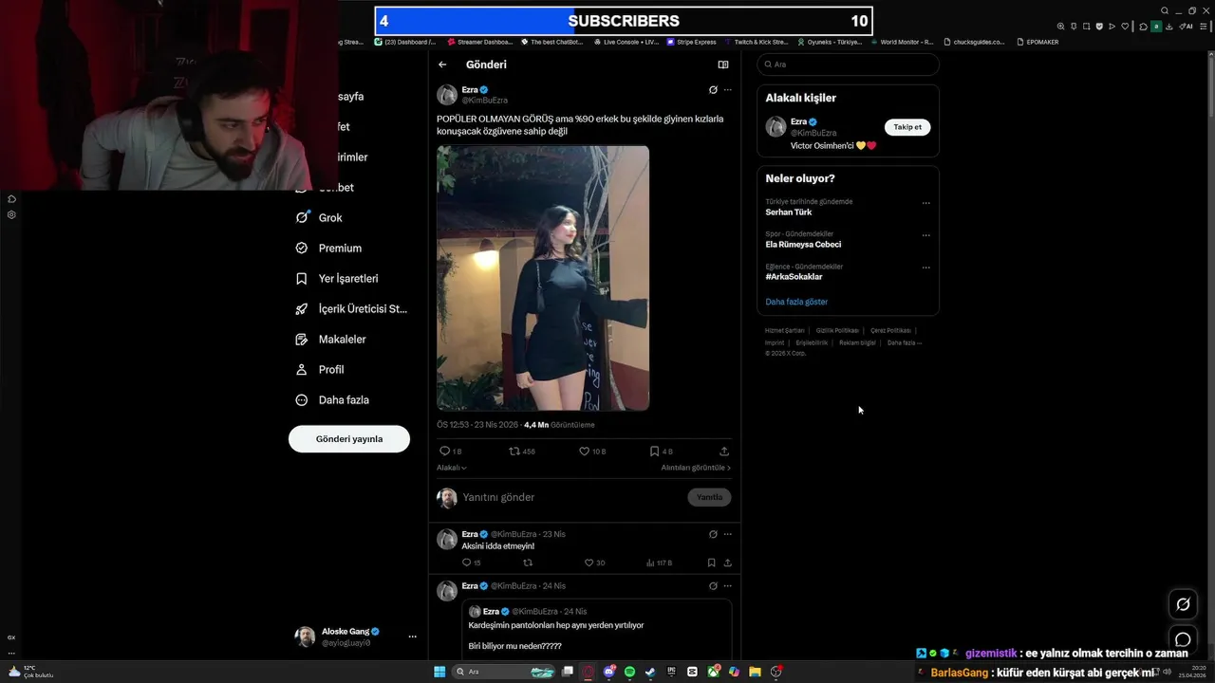Screen dimensions: 1215x683
Task: Expand Daha fazla in the sidebar
Action: (331, 399)
